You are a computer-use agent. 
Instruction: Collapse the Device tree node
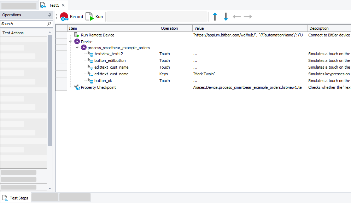71,42
